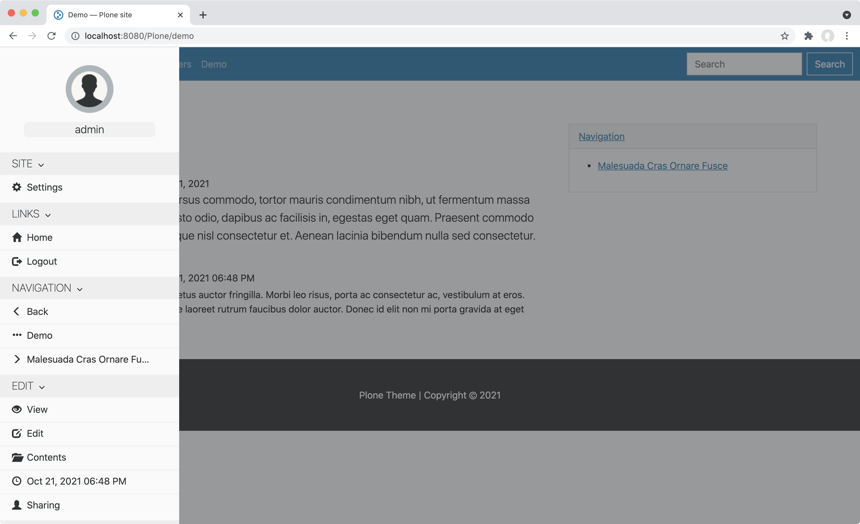The height and width of the screenshot is (524, 860).
Task: Click the Home link icon
Action: click(x=17, y=237)
